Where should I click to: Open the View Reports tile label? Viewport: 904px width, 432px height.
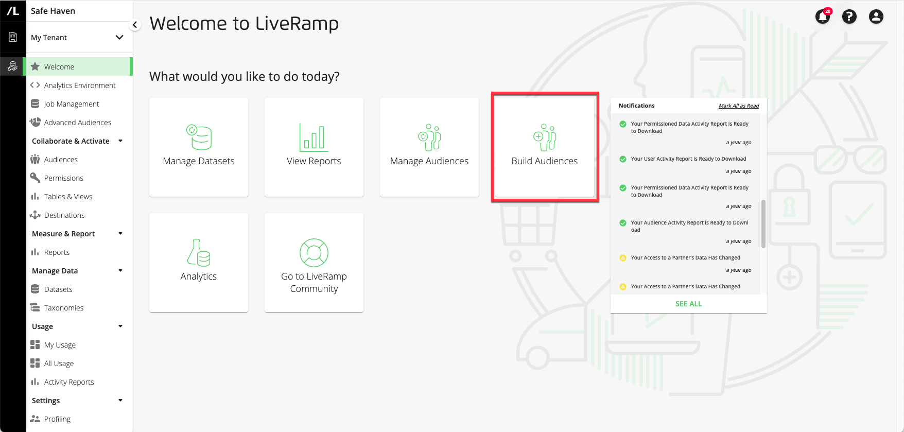click(x=314, y=161)
